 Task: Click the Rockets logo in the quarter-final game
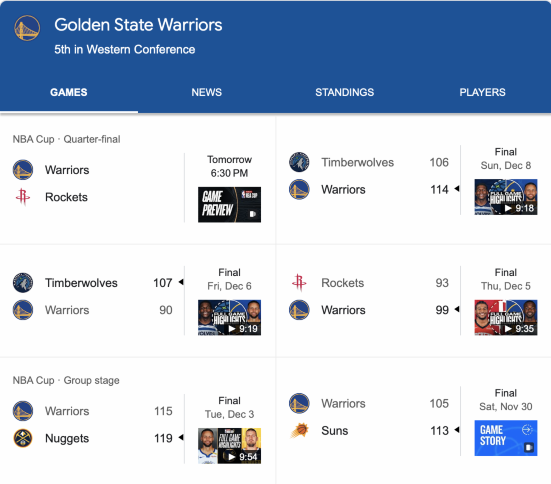(23, 197)
